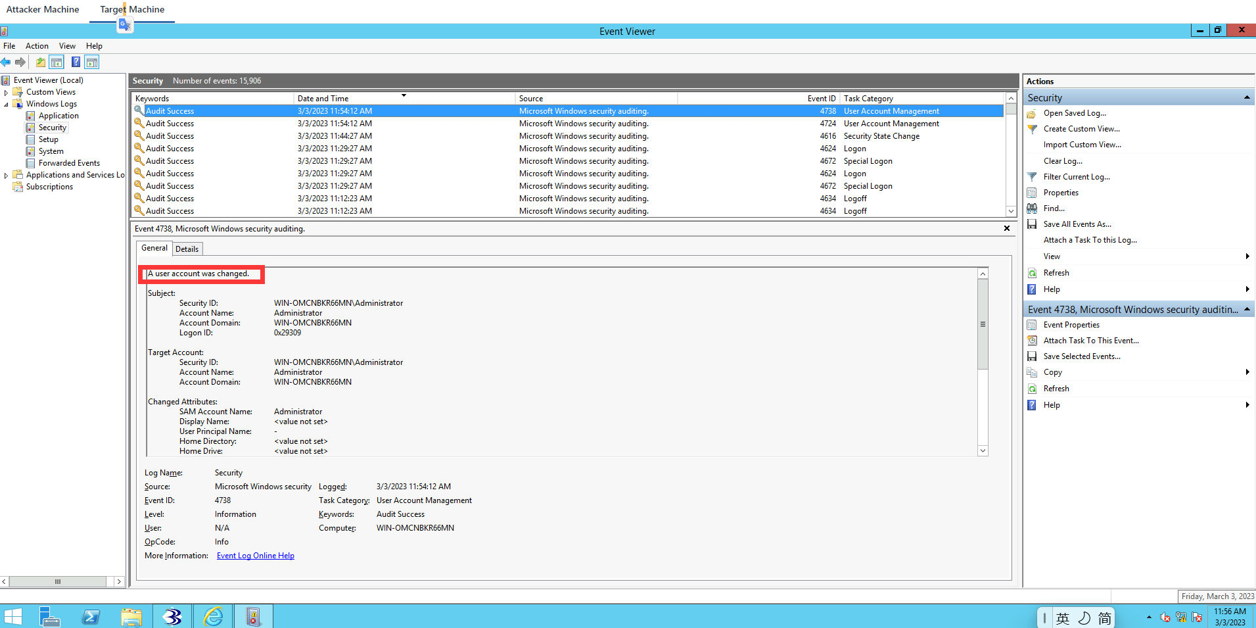This screenshot has width=1256, height=628.
Task: Click the Copy icon in event actions
Action: tap(1032, 372)
